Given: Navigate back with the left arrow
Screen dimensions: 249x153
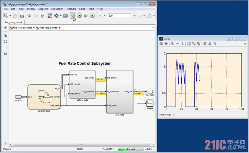Looking at the screenshot, I should [29, 16].
